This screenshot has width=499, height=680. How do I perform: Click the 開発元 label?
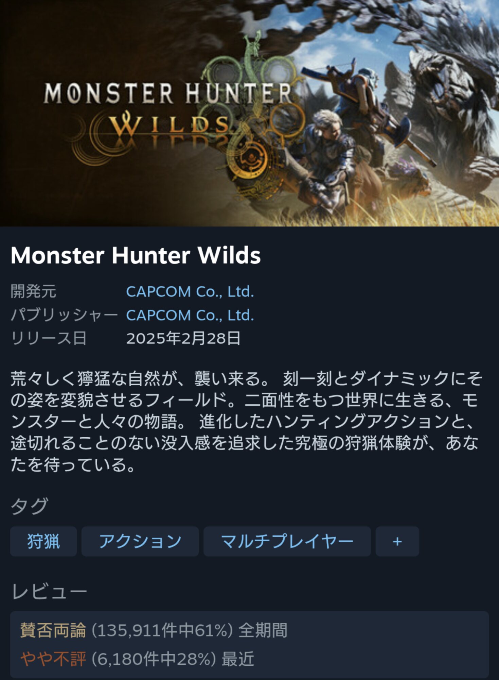coord(33,291)
